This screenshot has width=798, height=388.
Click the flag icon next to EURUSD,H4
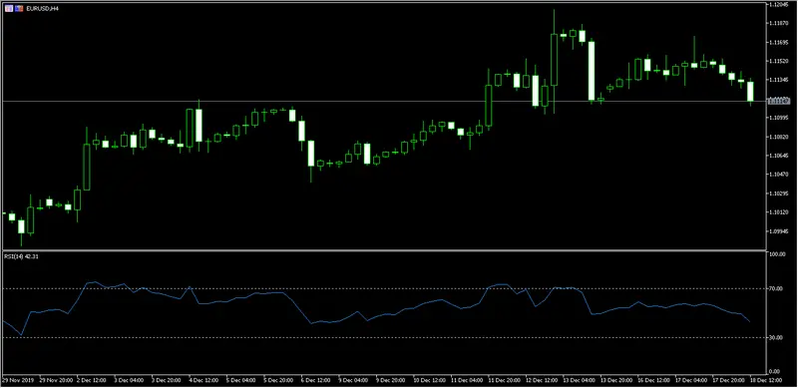point(19,9)
